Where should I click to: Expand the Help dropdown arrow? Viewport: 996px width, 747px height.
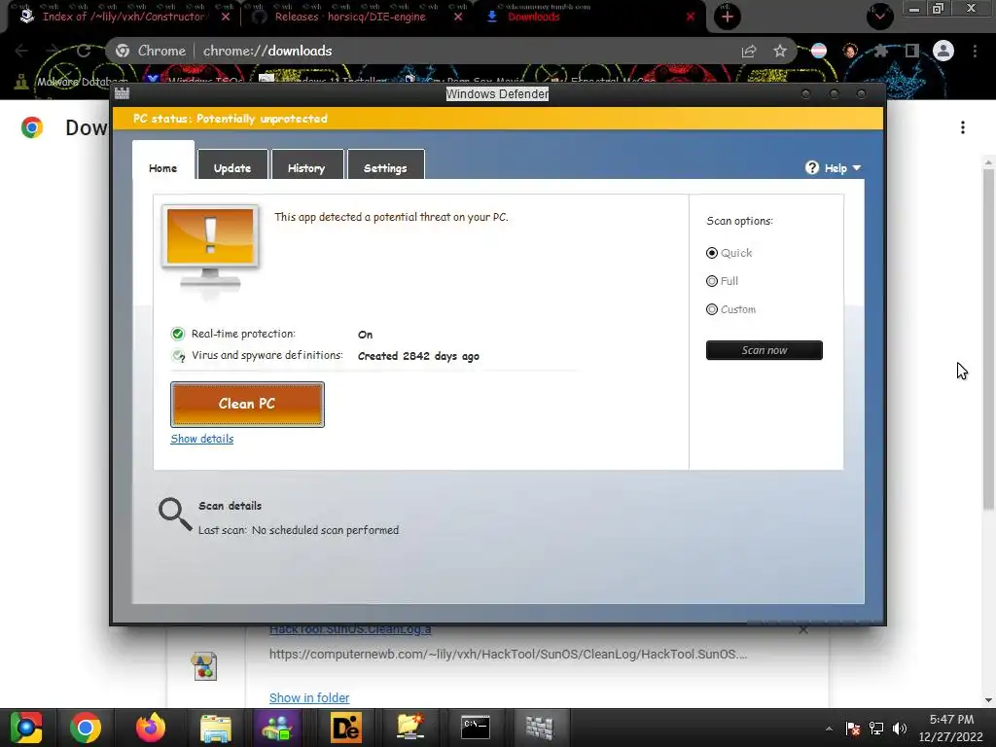pos(857,167)
